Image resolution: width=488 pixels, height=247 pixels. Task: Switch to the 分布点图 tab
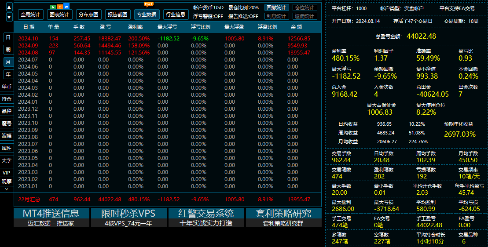[88, 15]
